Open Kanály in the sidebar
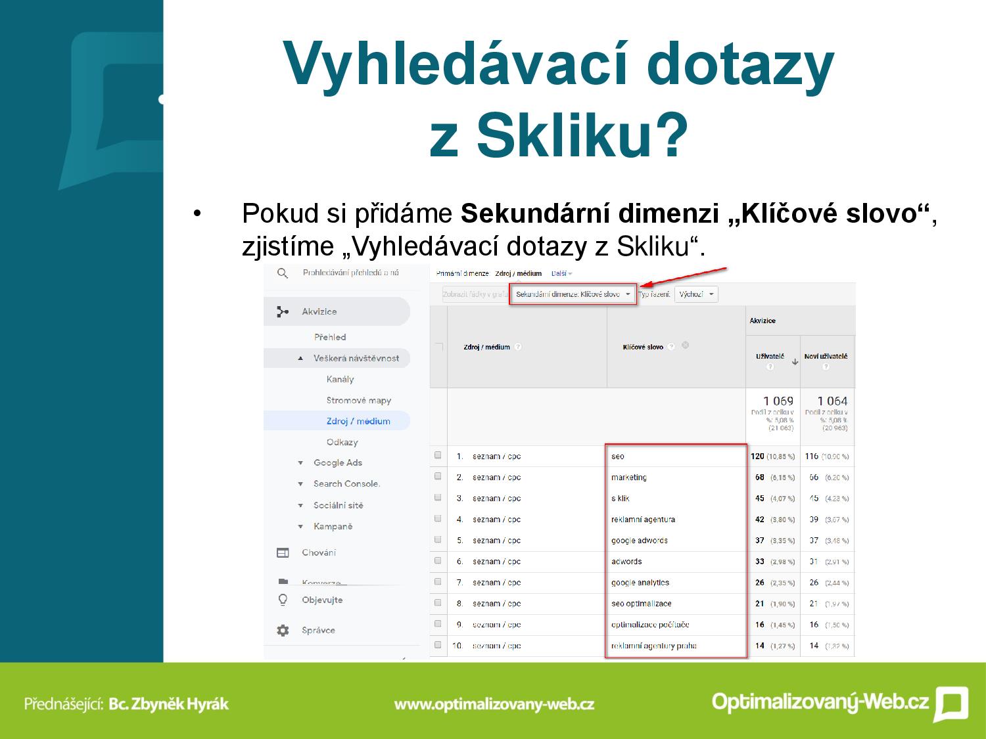Image resolution: width=986 pixels, height=739 pixels. [x=340, y=379]
